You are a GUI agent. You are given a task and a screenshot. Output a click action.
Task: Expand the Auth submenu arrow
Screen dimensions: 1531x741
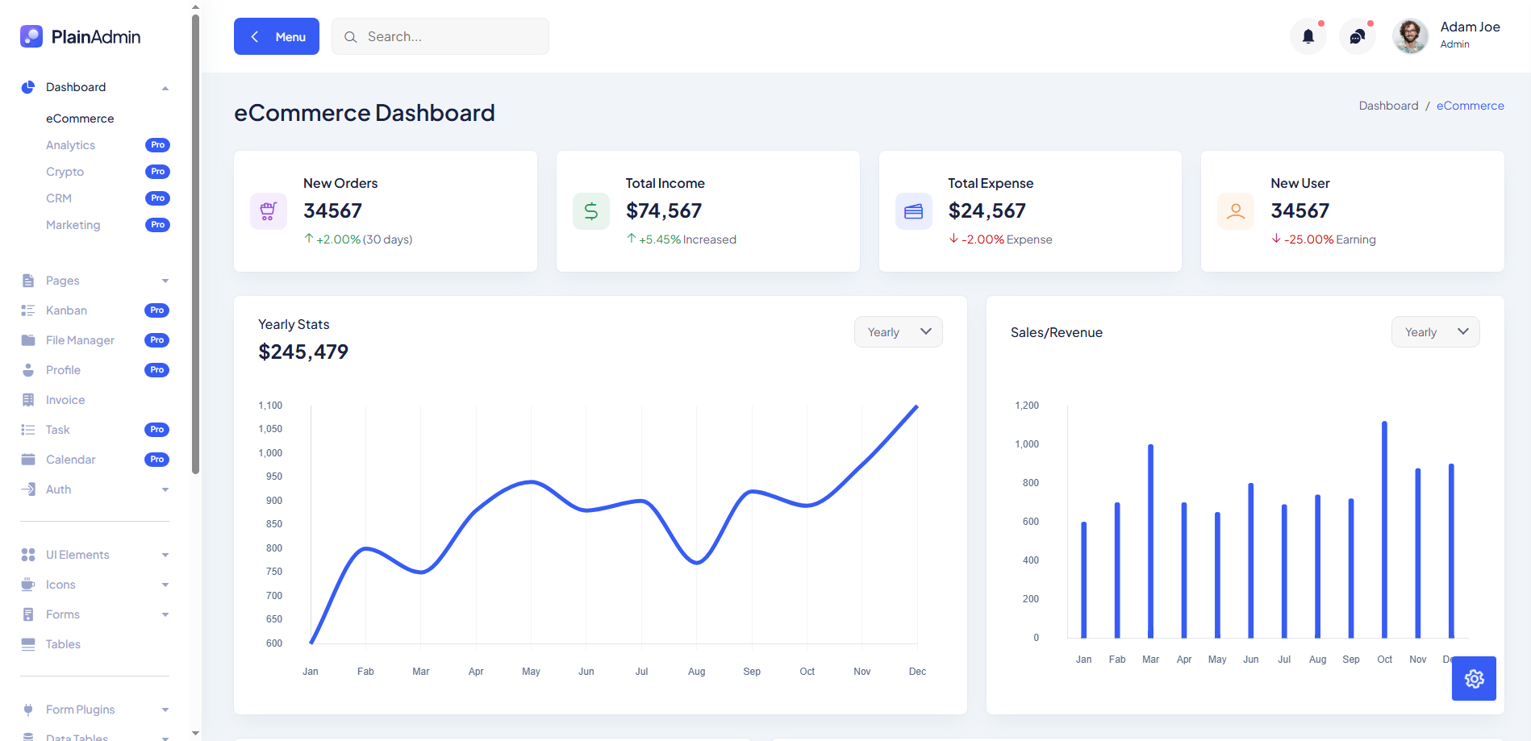click(x=165, y=490)
